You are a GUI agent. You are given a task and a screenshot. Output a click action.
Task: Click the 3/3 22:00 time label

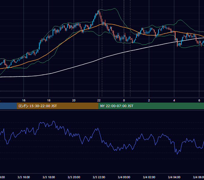pos(99,177)
